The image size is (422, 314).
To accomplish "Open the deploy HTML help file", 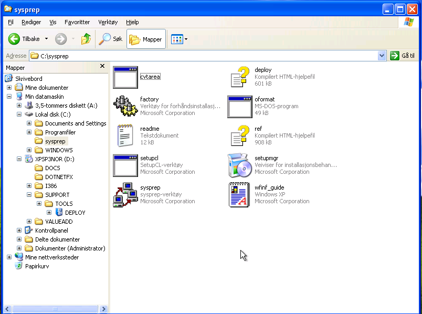I will [240, 76].
